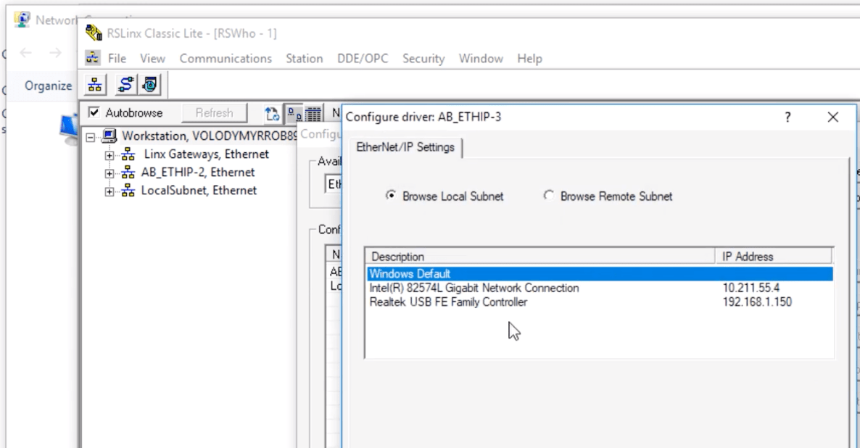Screen dimensions: 860x448
Task: Click the module configuration toolbar icon
Action: [149, 84]
